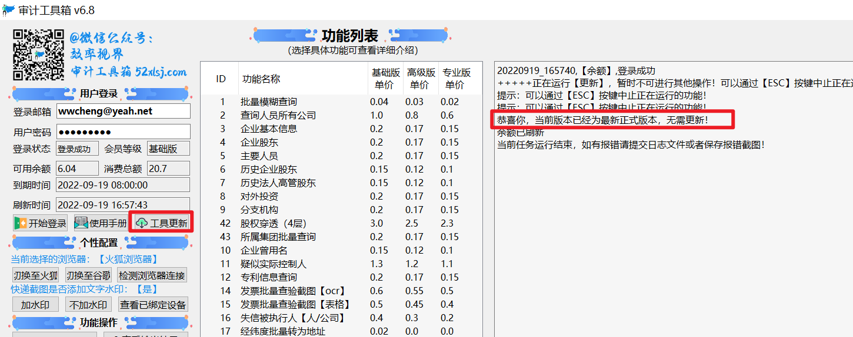
Task: Select the 历史企业股东 function row
Action: point(340,169)
